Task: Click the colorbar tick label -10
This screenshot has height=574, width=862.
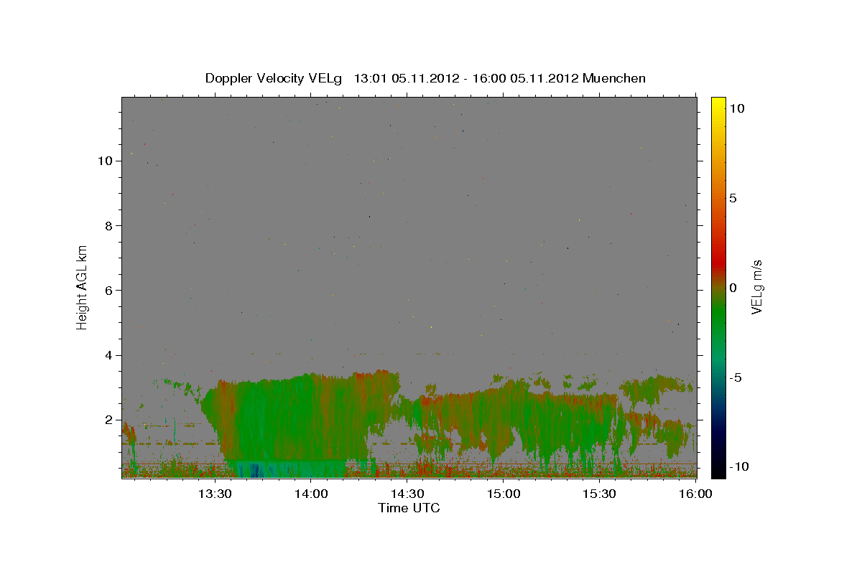Action: [740, 466]
